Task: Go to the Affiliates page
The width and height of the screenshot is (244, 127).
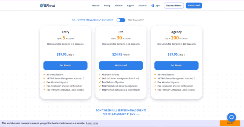Action: 119,6
